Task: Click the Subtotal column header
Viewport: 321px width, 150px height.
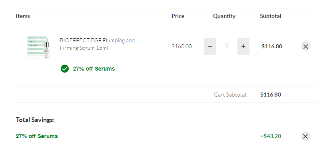Action: click(271, 16)
